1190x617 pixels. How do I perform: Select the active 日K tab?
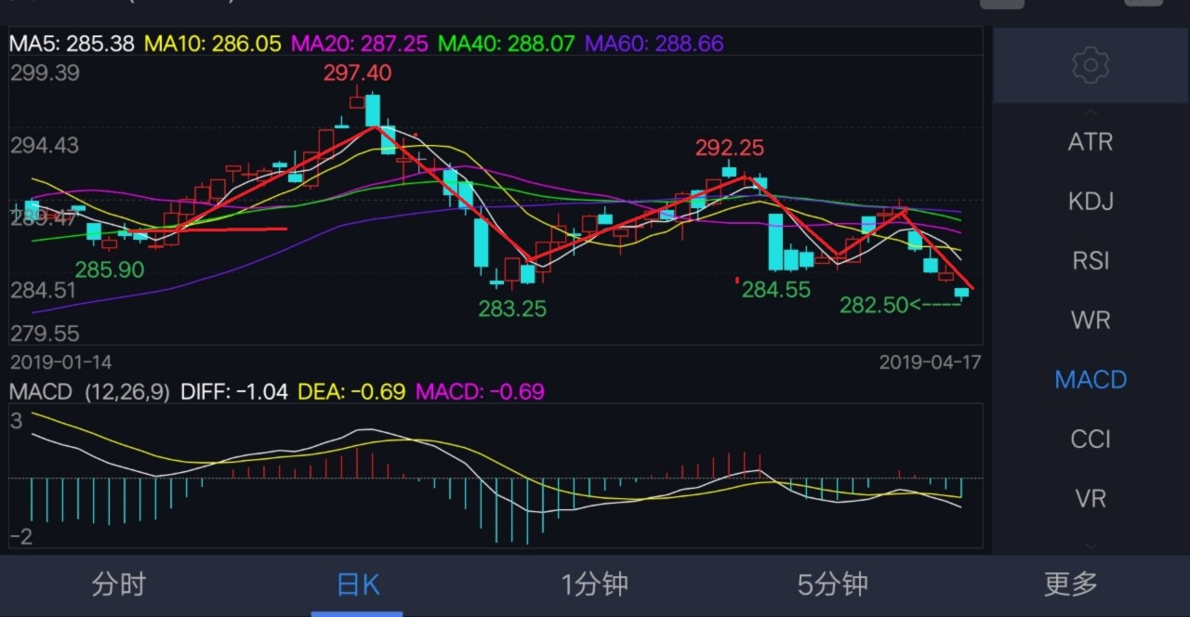[x=356, y=584]
